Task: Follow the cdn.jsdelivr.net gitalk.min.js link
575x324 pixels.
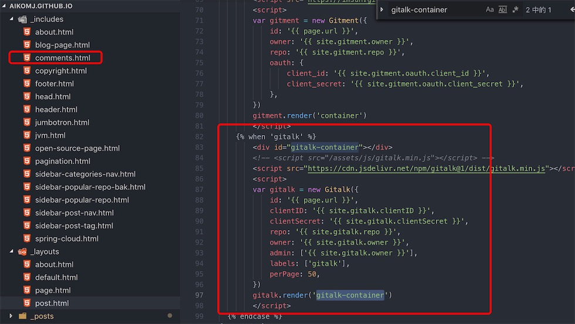Action: 426,168
